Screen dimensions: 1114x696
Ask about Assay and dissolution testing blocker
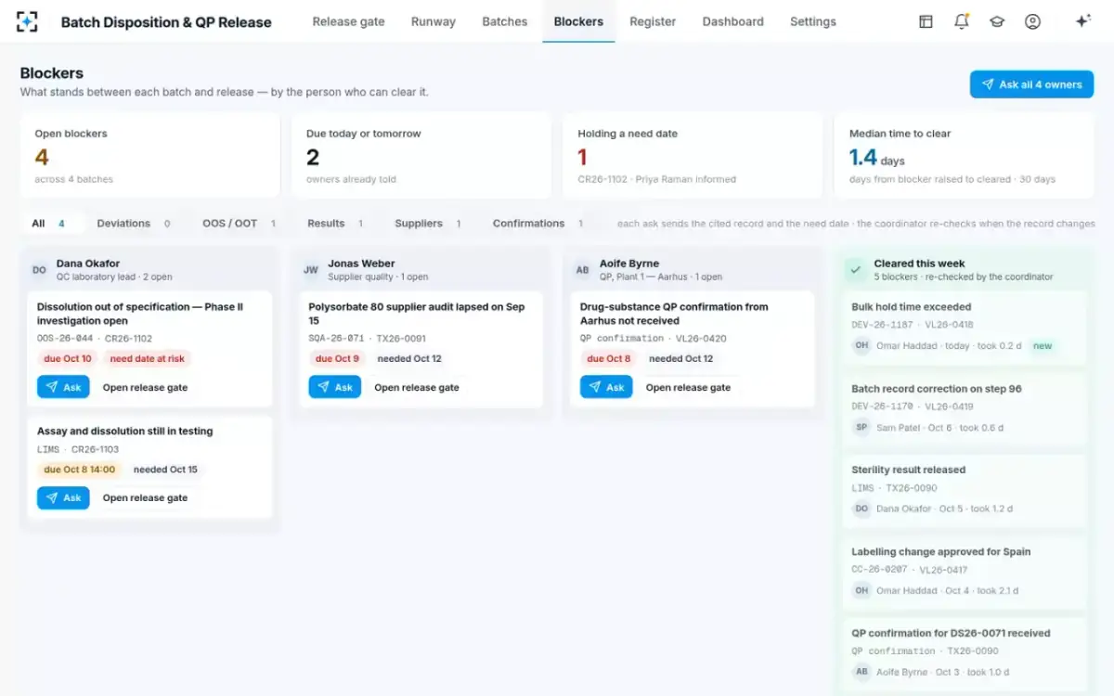(63, 497)
